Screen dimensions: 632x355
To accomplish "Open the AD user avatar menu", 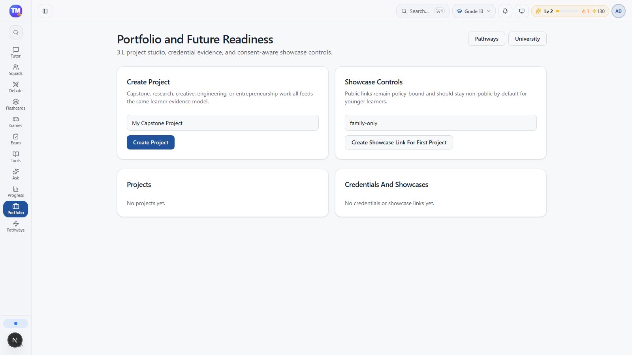I will coord(619,11).
